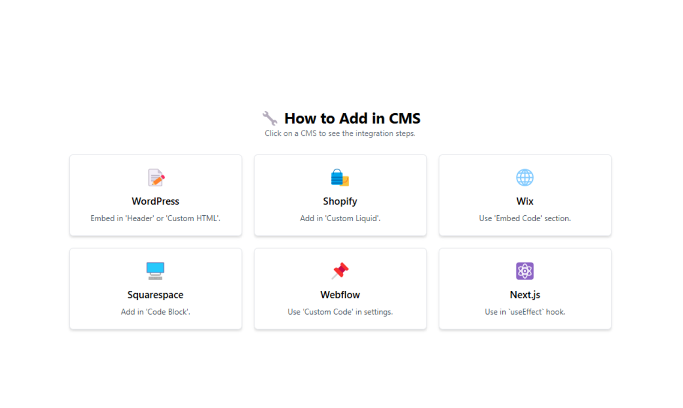
Task: Click the Webflow red pushpin icon
Action: click(x=340, y=271)
